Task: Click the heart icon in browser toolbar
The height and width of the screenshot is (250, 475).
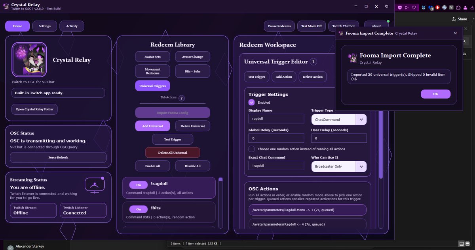Action: click(x=414, y=7)
